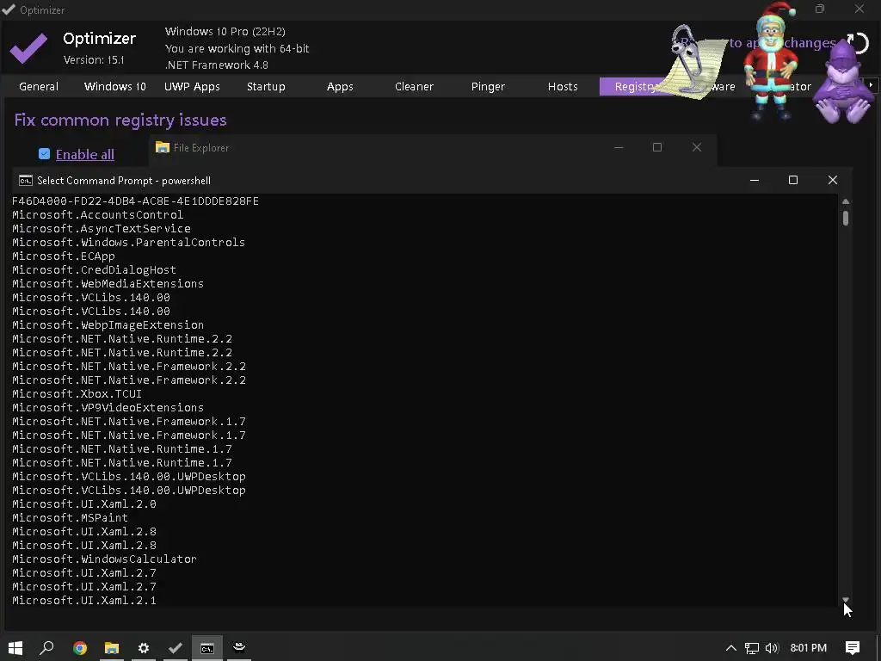Viewport: 881px width, 661px height.
Task: Click the Microsoft.CredDialogHost line
Action: [x=94, y=269]
